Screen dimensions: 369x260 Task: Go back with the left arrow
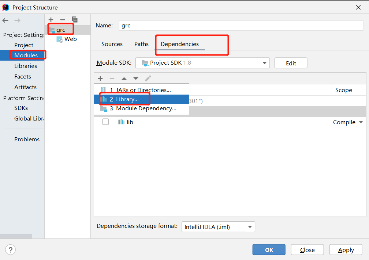pyautogui.click(x=5, y=20)
